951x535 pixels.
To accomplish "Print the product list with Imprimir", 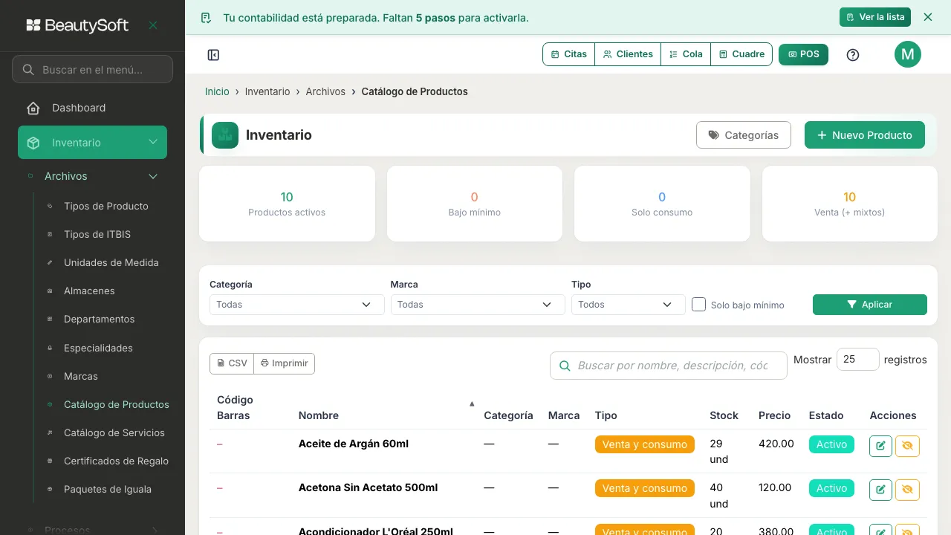I will click(x=285, y=363).
